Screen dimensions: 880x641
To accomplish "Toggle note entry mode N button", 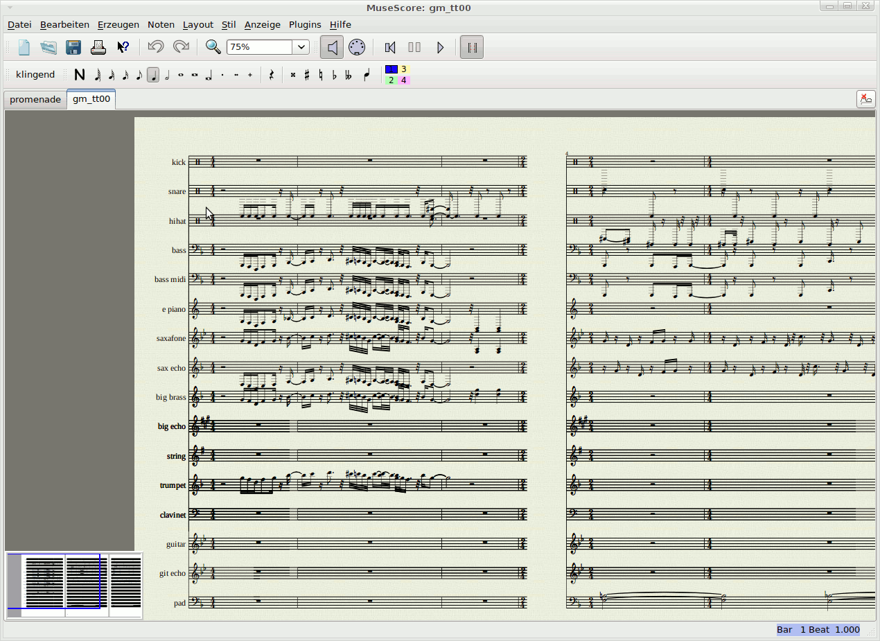I will pos(80,75).
